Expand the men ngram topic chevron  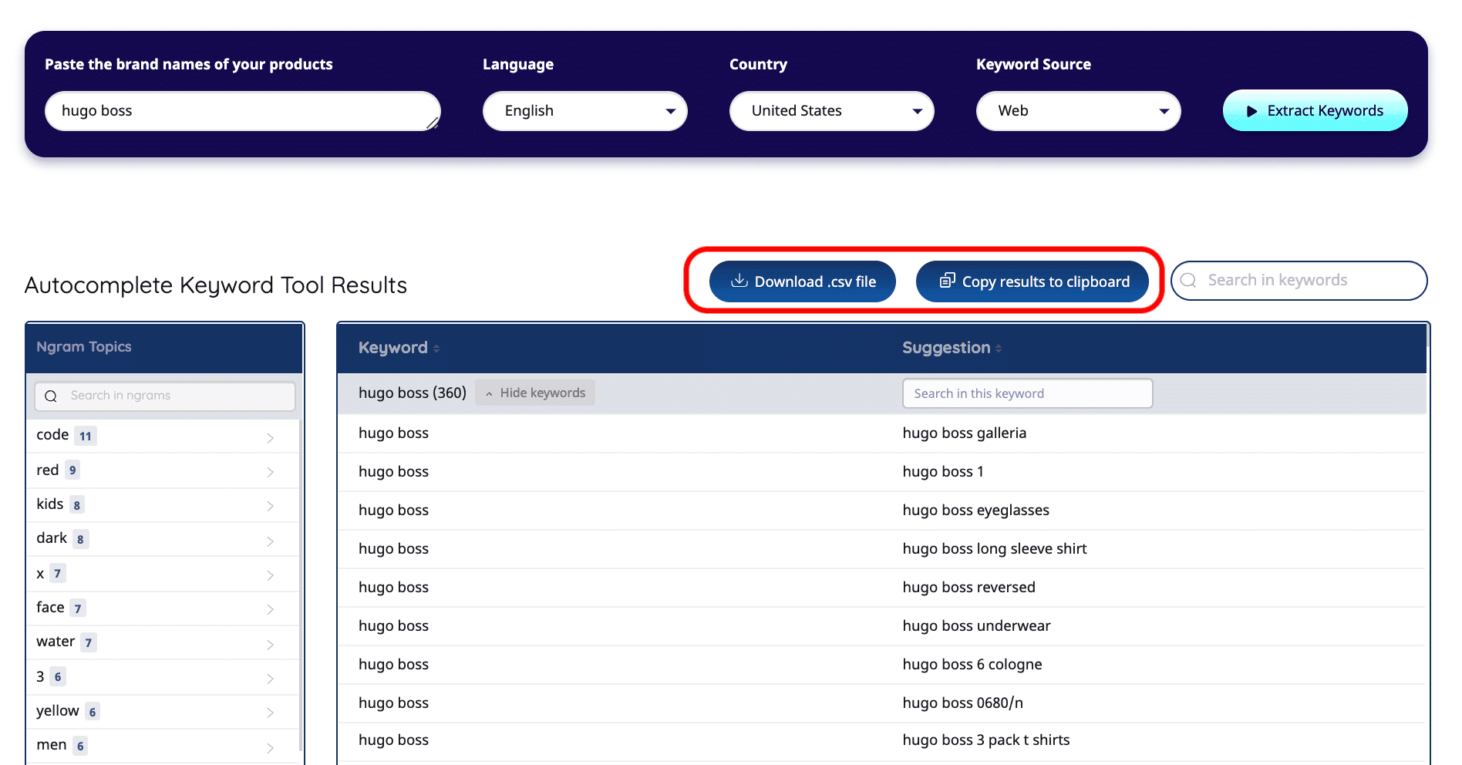click(x=270, y=748)
